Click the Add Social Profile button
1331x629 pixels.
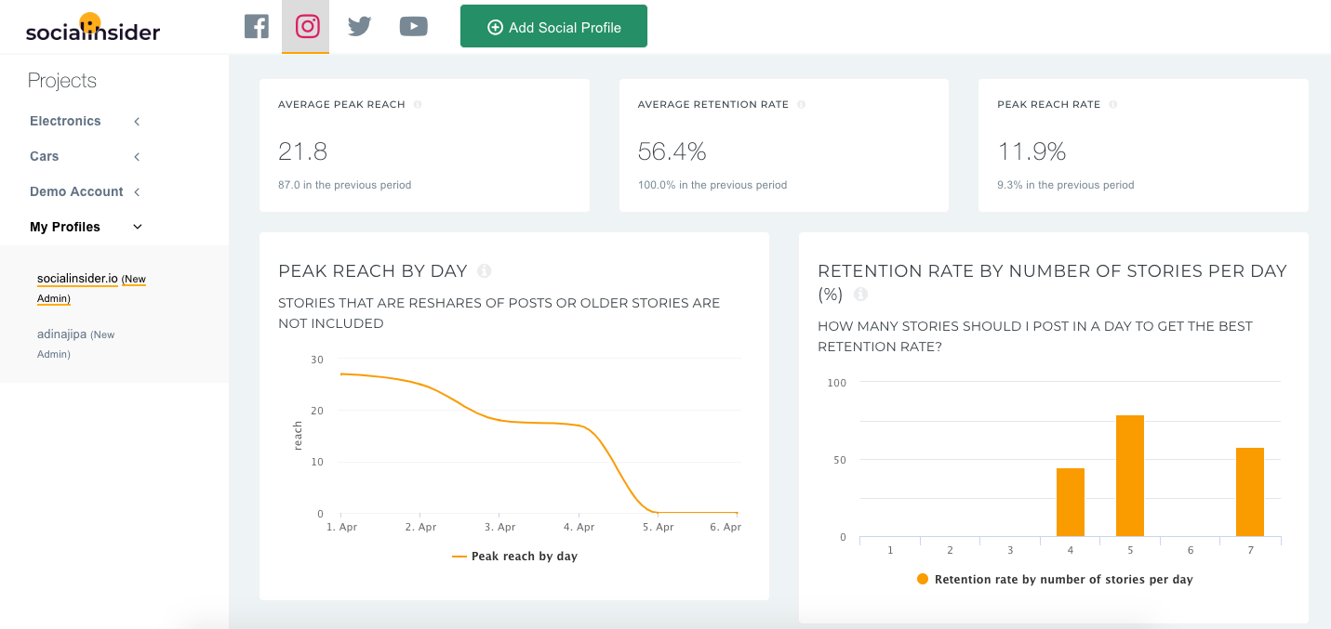553,26
